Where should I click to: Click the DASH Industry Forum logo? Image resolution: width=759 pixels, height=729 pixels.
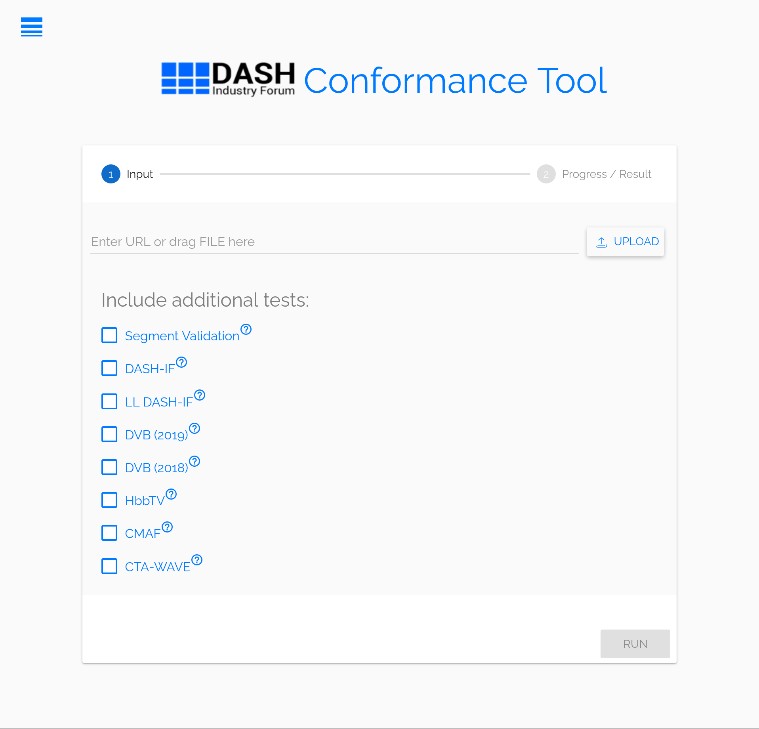point(228,78)
